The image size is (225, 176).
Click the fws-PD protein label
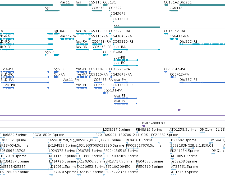82,85
